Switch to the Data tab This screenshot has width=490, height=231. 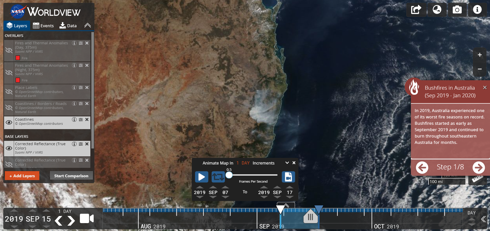click(x=68, y=26)
